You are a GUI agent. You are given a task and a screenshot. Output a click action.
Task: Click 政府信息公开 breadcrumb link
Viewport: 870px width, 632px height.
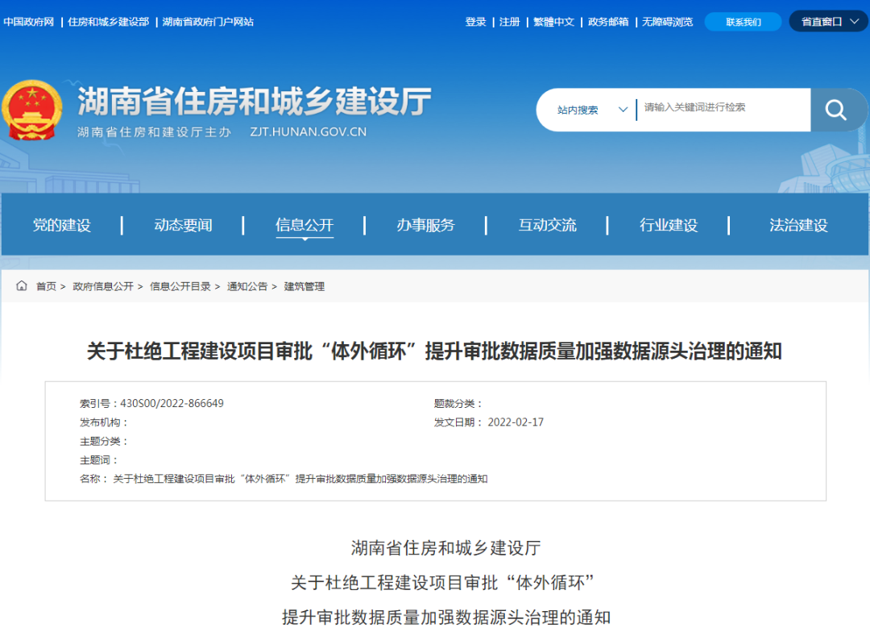pos(103,286)
